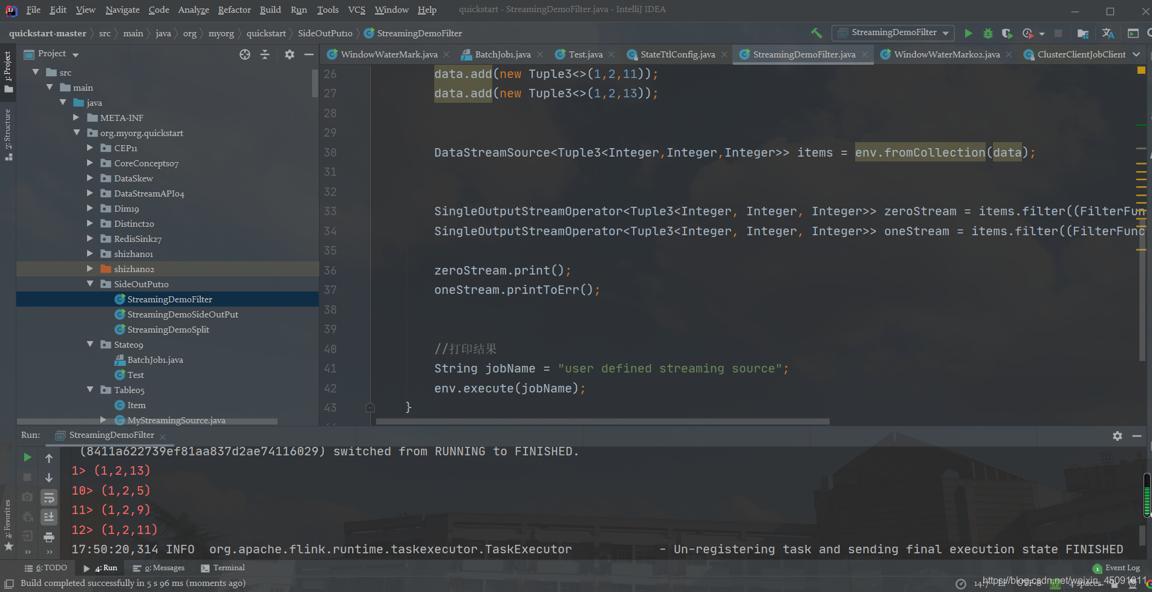Click the tool window toggle icon in status bar

pyautogui.click(x=9, y=584)
